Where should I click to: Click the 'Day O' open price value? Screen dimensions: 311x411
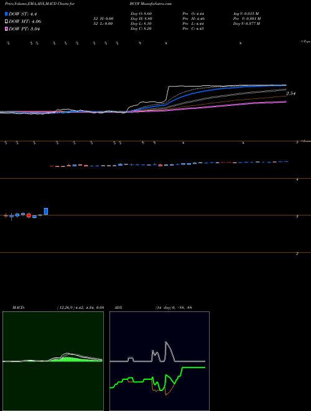(x=141, y=14)
